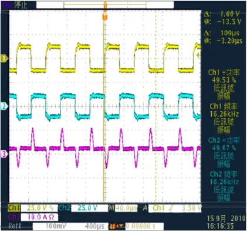Click the 15 9月 2010 date readout
This screenshot has width=247, height=231.
[226, 218]
